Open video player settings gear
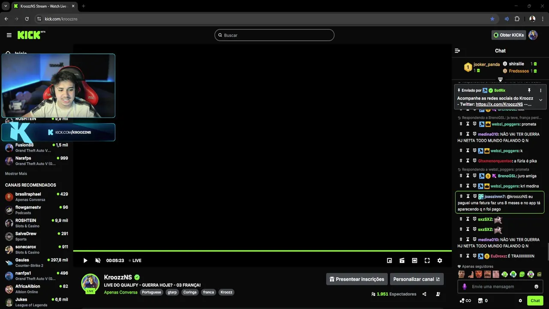Screen dimensions: 549x309 [440, 261]
